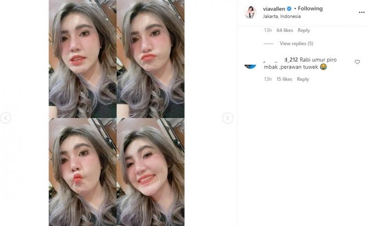Click the 13h timestamp beside 64 likes
The image size is (367, 226).
(268, 30)
